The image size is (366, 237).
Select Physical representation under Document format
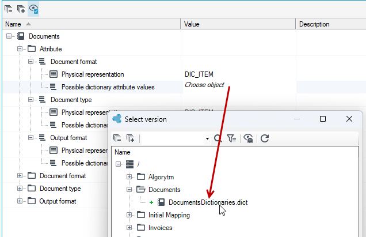point(93,74)
